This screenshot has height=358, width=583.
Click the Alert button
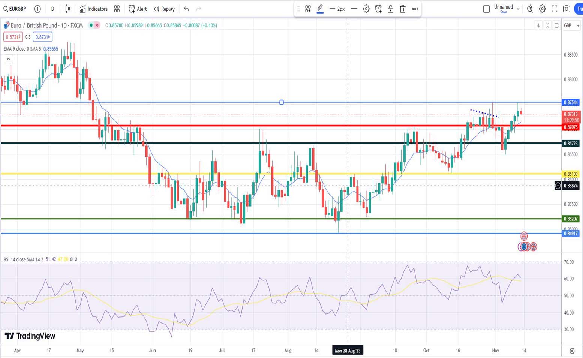pos(138,9)
